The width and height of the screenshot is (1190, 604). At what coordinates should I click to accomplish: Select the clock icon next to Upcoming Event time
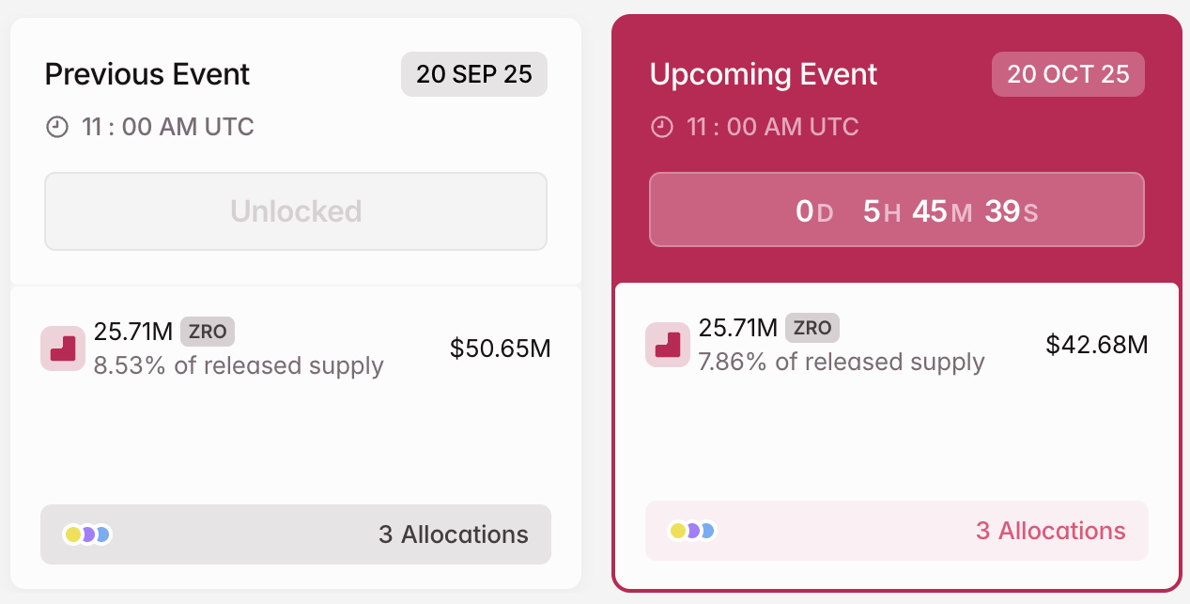(660, 127)
